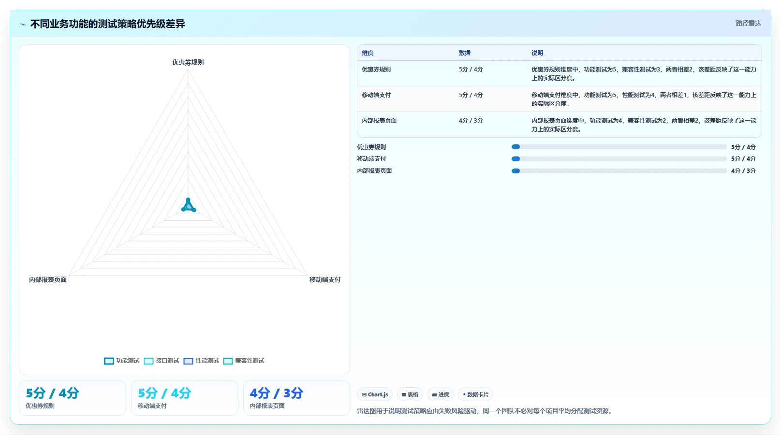This screenshot has height=435, width=781.
Task: Click the 移动端支付 row description text
Action: click(644, 99)
